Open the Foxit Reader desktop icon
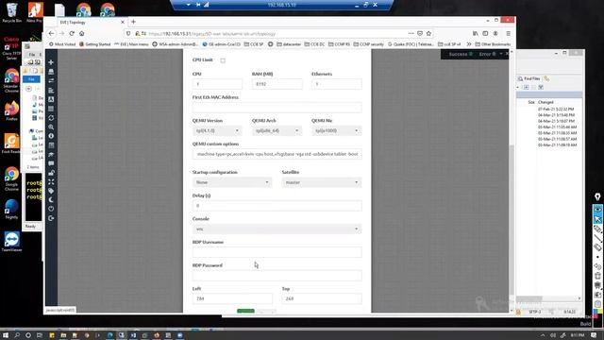Image resolution: width=604 pixels, height=340 pixels. [x=11, y=144]
